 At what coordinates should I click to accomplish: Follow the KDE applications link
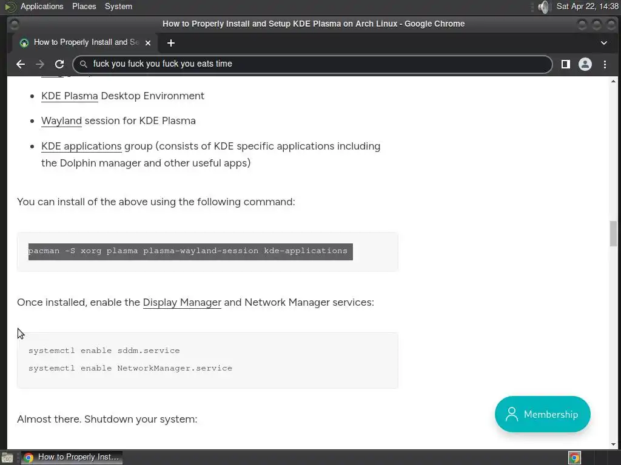coord(81,147)
